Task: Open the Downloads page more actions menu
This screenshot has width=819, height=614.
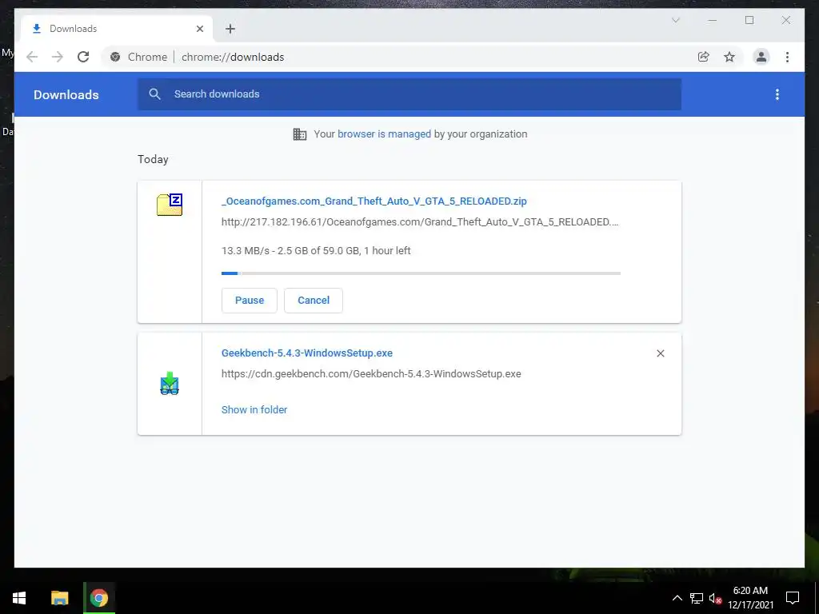Action: [777, 94]
